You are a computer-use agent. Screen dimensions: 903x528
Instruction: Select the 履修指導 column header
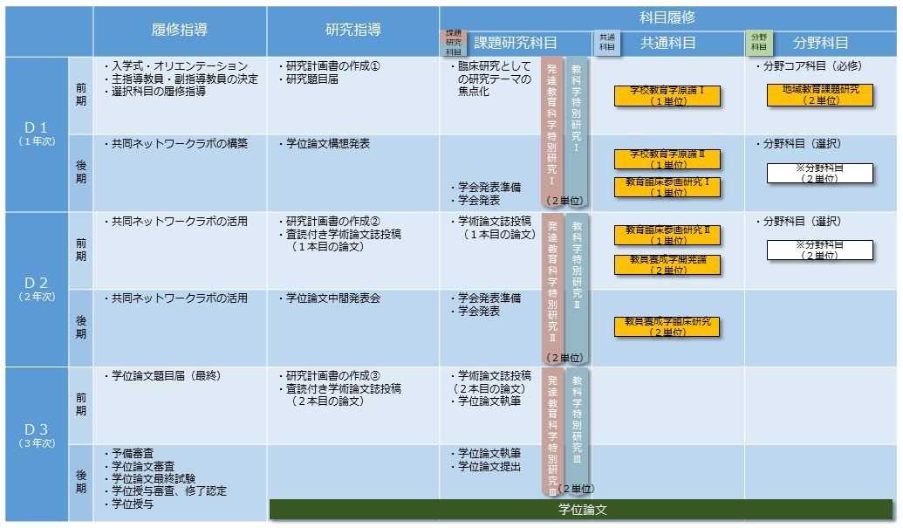click(x=180, y=31)
